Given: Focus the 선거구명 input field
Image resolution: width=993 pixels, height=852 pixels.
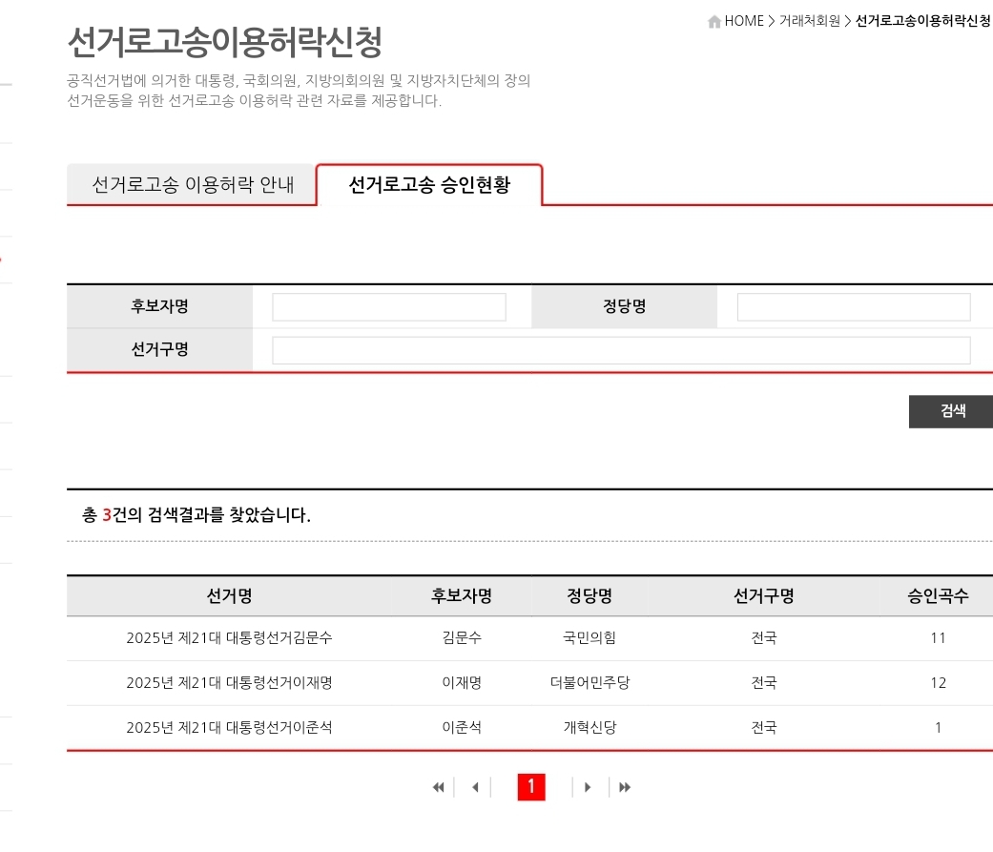Looking at the screenshot, I should pyautogui.click(x=621, y=350).
